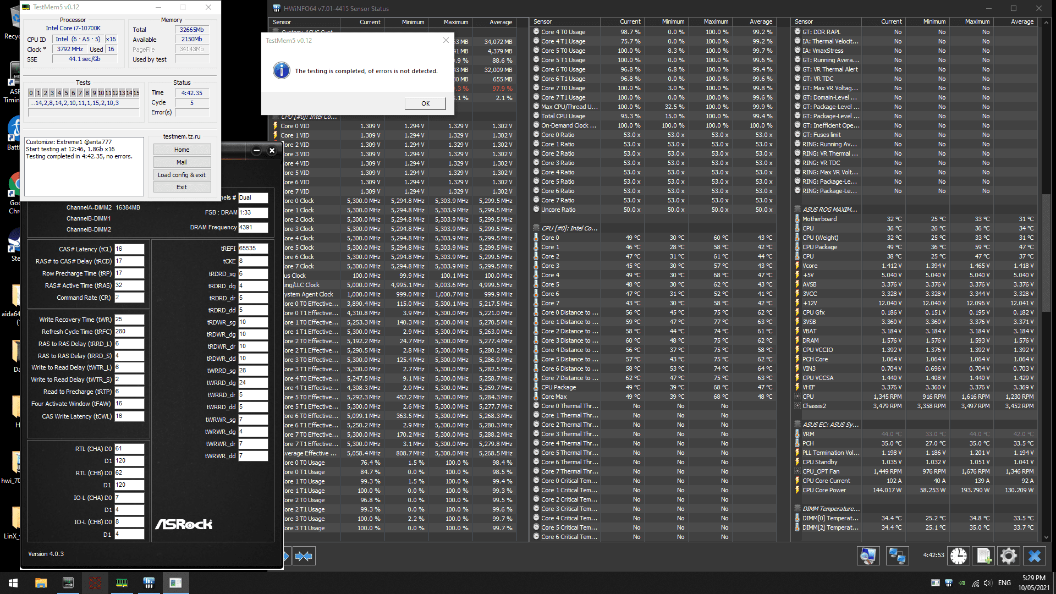Click lightning icon beside Core 0 VID
The width and height of the screenshot is (1056, 594).
pos(276,126)
